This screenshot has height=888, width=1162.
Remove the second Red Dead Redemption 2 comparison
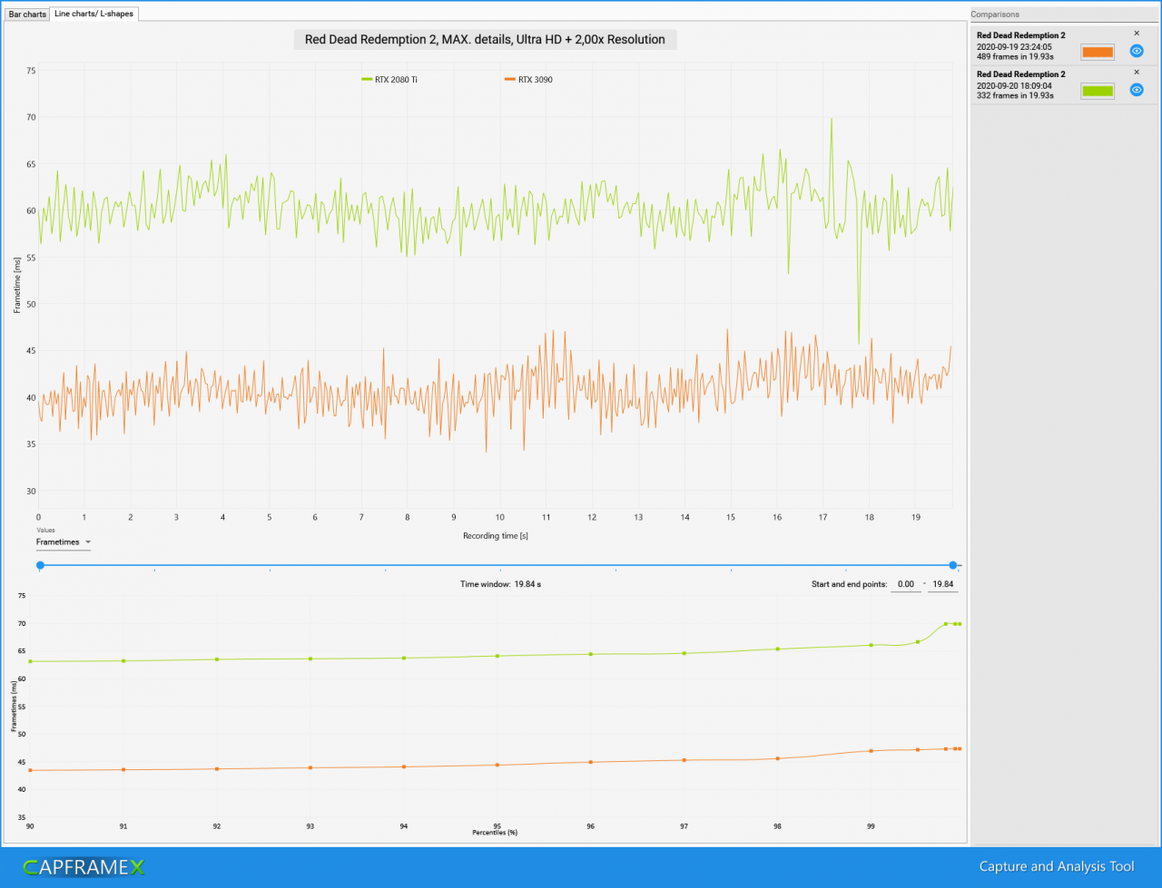pyautogui.click(x=1137, y=73)
